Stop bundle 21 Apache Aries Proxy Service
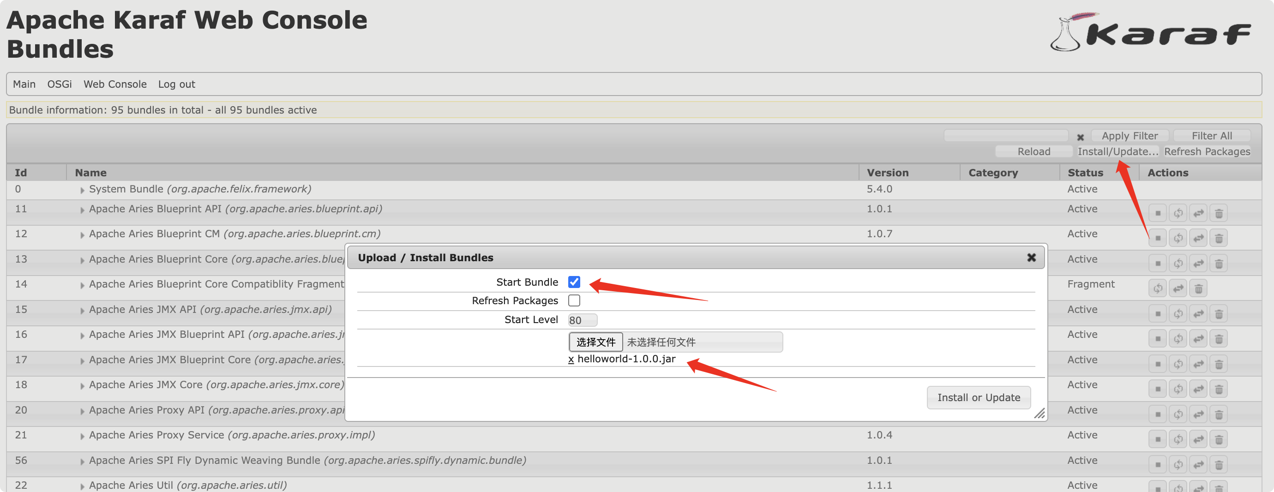The width and height of the screenshot is (1274, 492). (1158, 439)
